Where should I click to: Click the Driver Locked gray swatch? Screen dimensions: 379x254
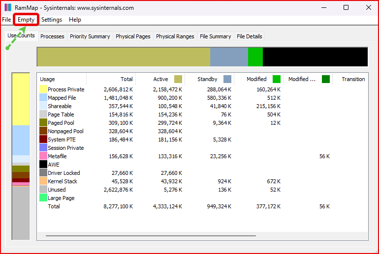pyautogui.click(x=43, y=173)
